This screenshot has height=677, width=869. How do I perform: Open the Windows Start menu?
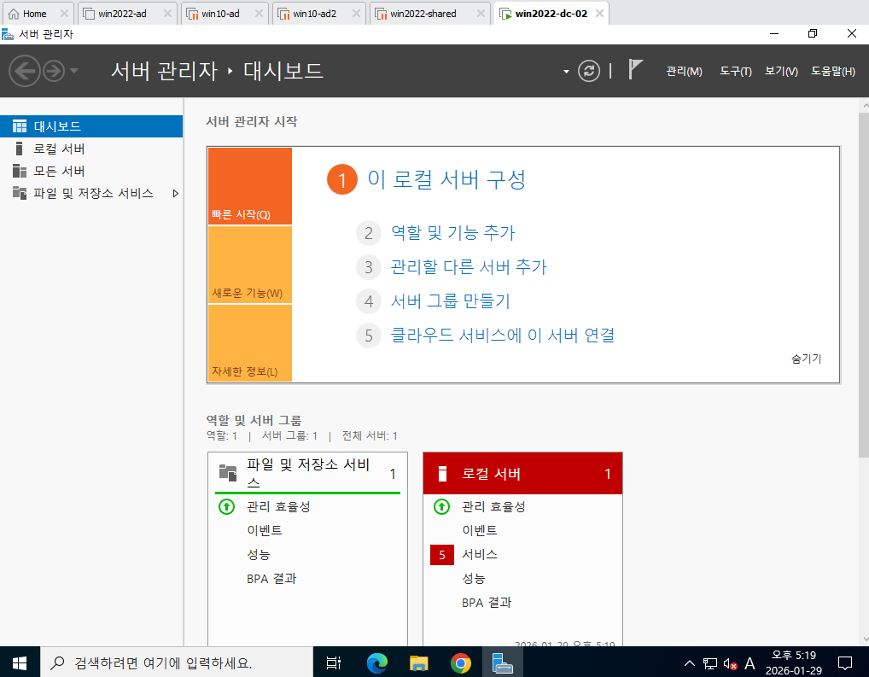pos(20,662)
